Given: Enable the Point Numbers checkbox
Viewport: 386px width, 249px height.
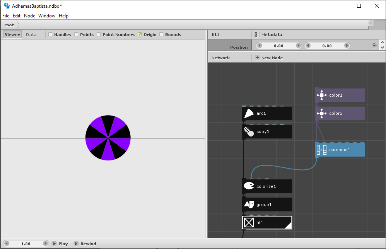Looking at the screenshot, I should click(99, 34).
